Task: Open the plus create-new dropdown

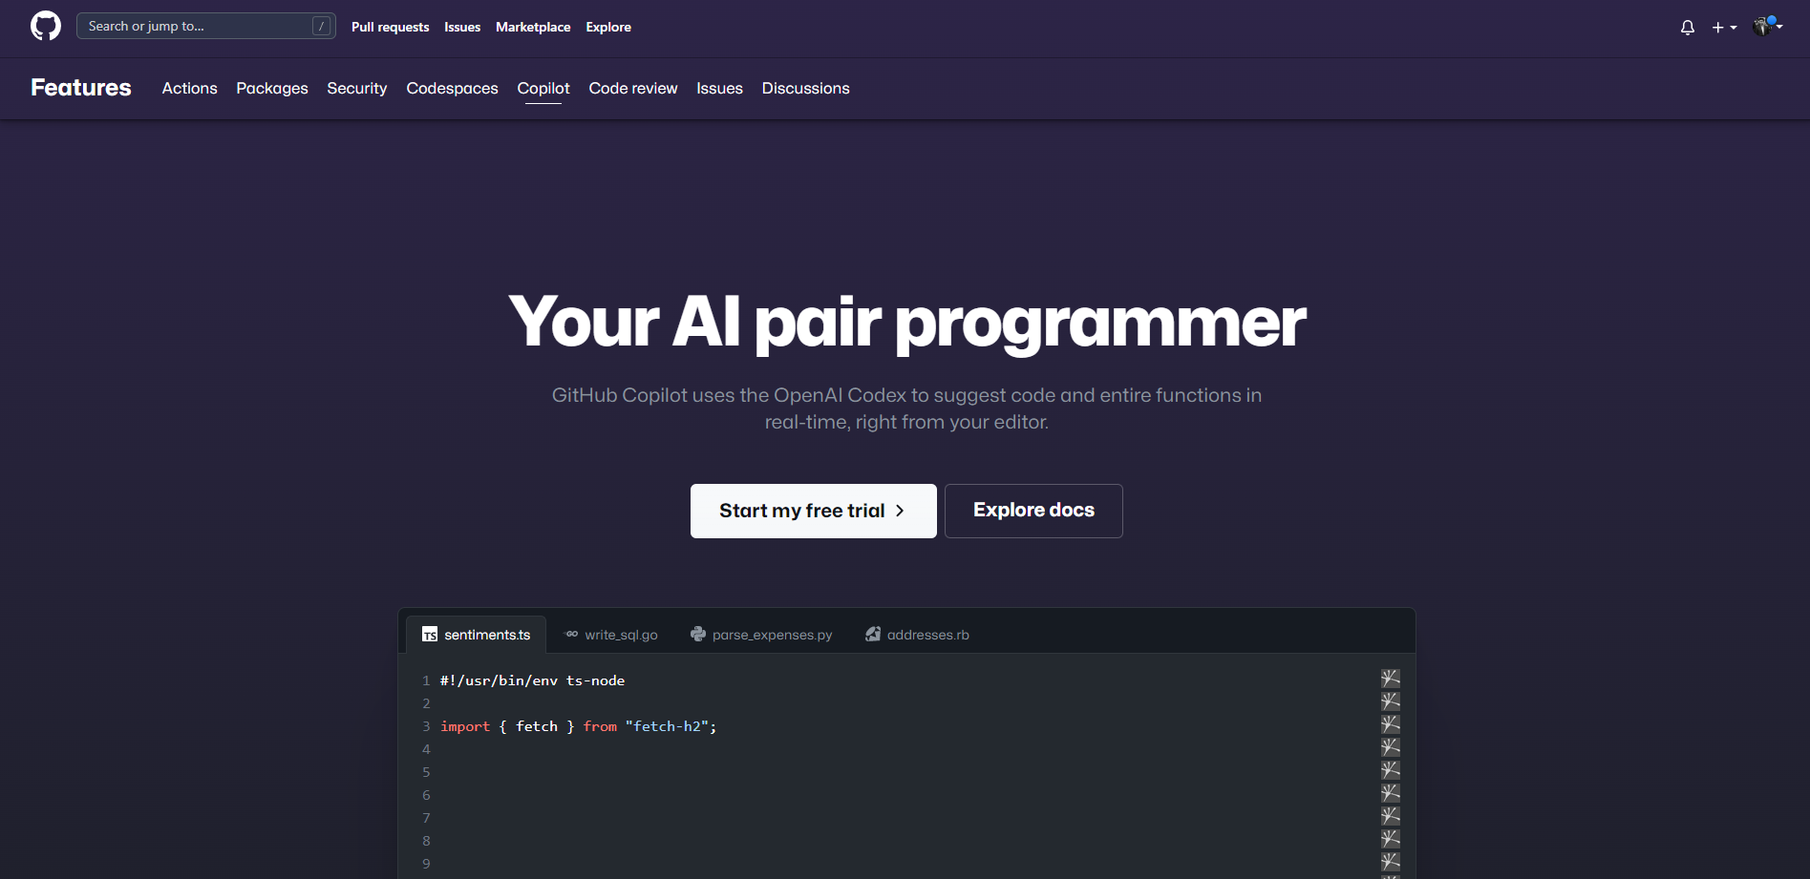Action: tap(1724, 28)
